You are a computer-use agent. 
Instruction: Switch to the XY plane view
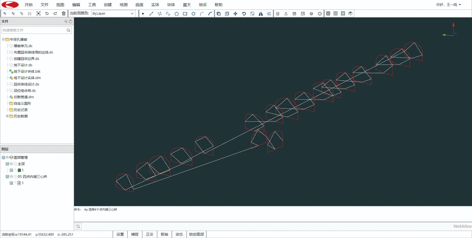coord(5,14)
